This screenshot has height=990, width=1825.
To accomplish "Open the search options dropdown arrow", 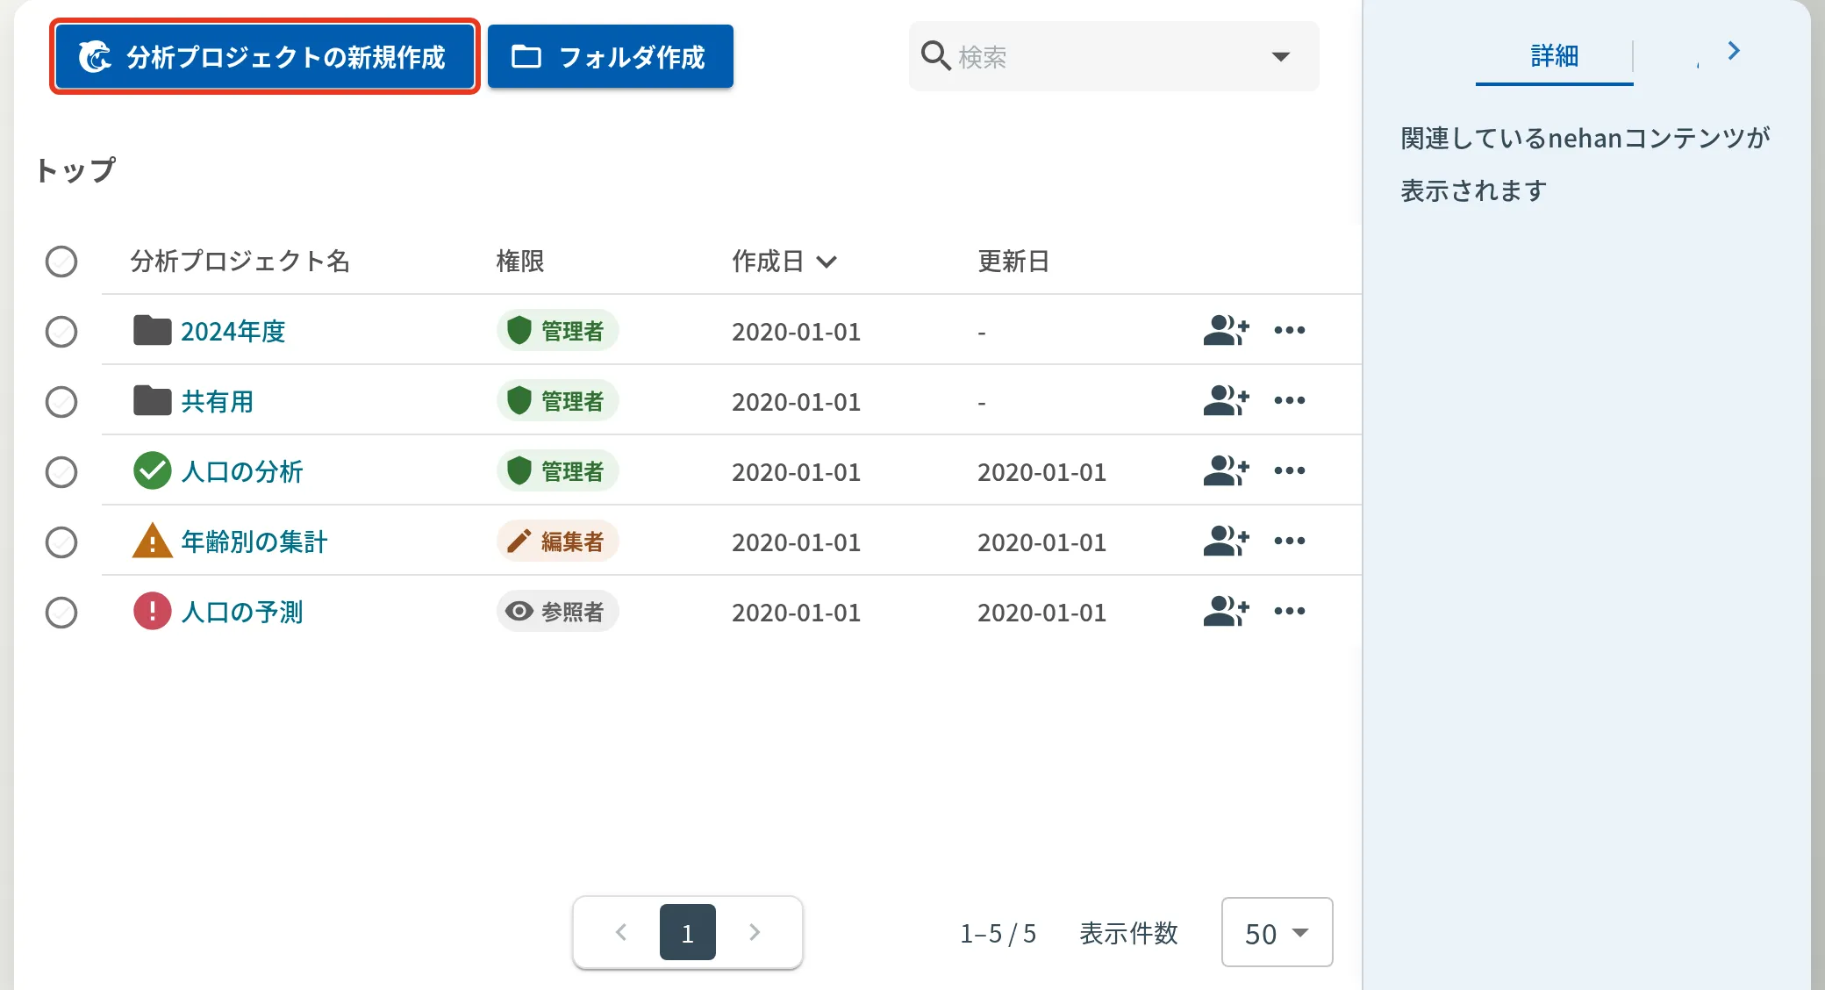I will [x=1281, y=57].
